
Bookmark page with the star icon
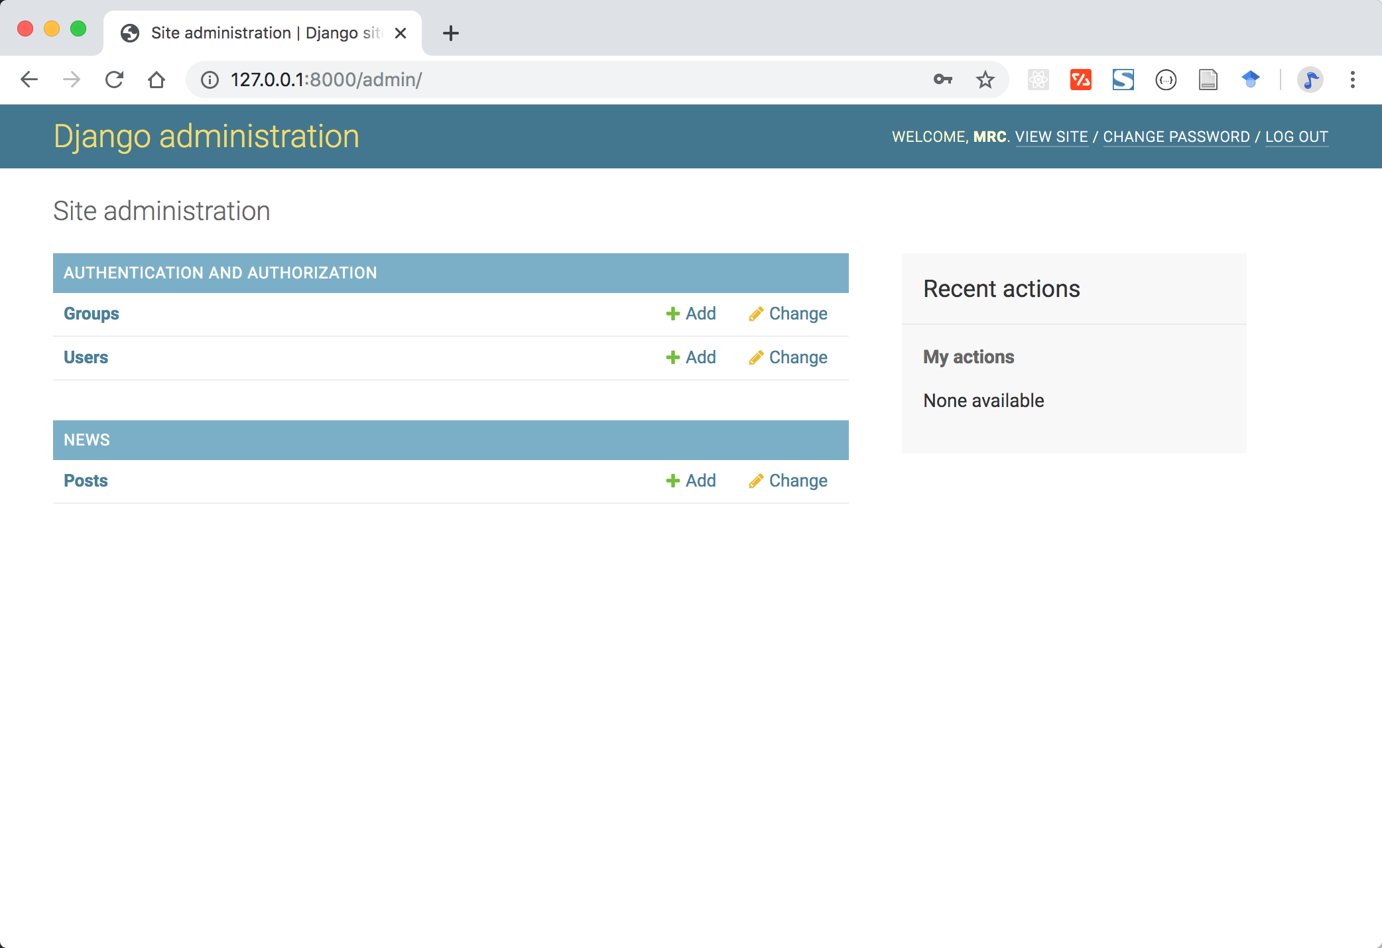click(985, 80)
